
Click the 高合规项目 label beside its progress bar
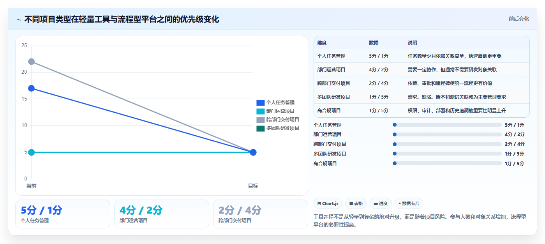pos(325,164)
